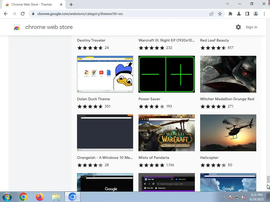Click Witcher Medallion Grunge Red title
The height and width of the screenshot is (202, 270).
click(x=227, y=99)
